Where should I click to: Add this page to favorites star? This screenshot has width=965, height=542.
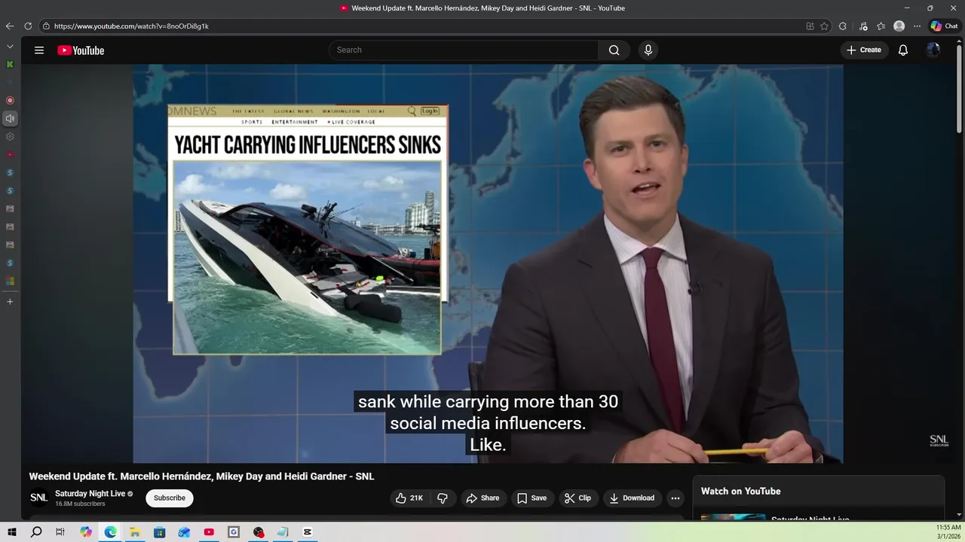pos(825,26)
